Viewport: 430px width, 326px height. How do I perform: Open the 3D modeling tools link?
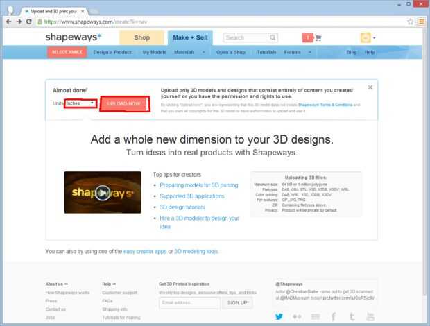[x=196, y=251]
